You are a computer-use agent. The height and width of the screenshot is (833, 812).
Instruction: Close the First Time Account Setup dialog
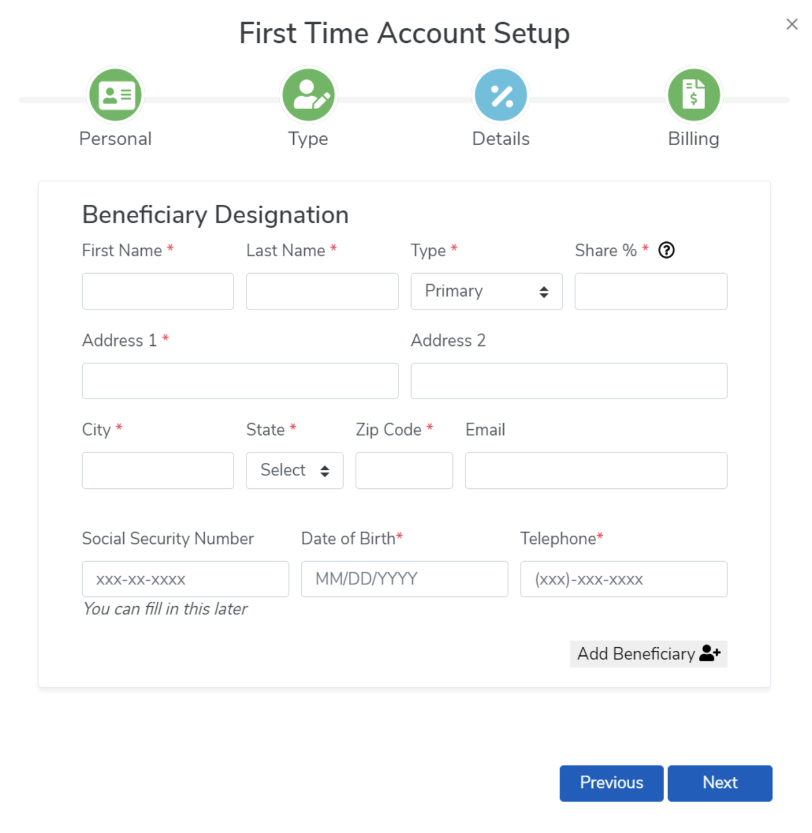click(x=792, y=24)
